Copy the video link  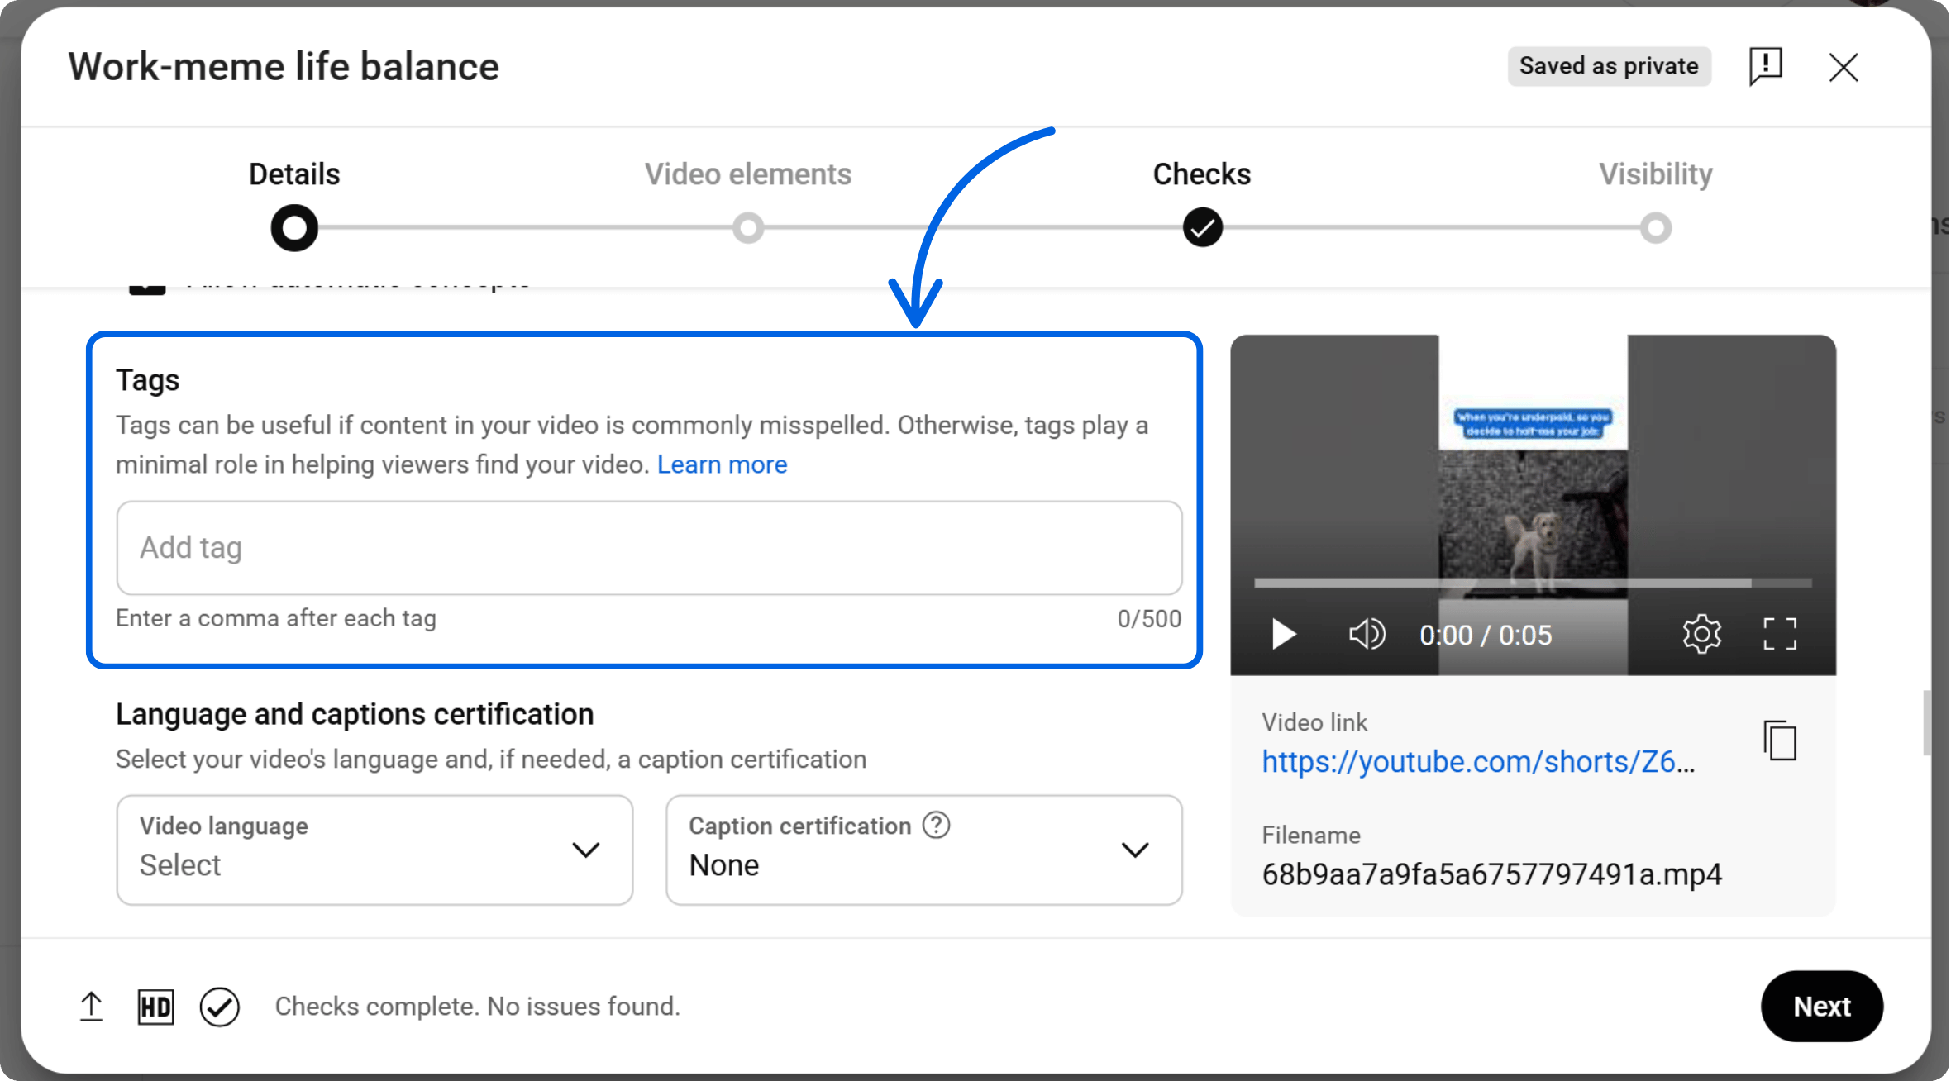(1779, 741)
